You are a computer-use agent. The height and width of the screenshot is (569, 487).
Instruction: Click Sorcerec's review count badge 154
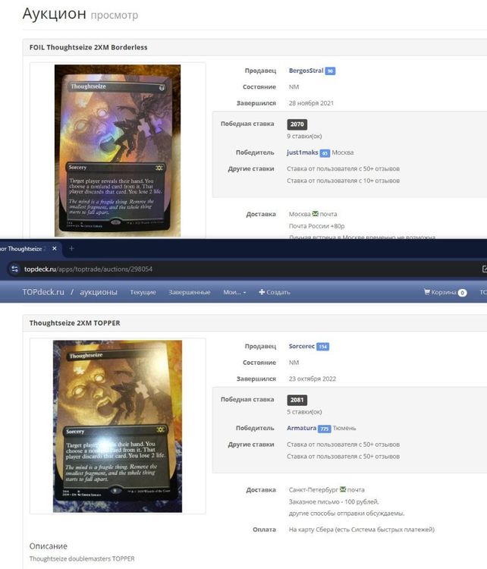tap(322, 347)
